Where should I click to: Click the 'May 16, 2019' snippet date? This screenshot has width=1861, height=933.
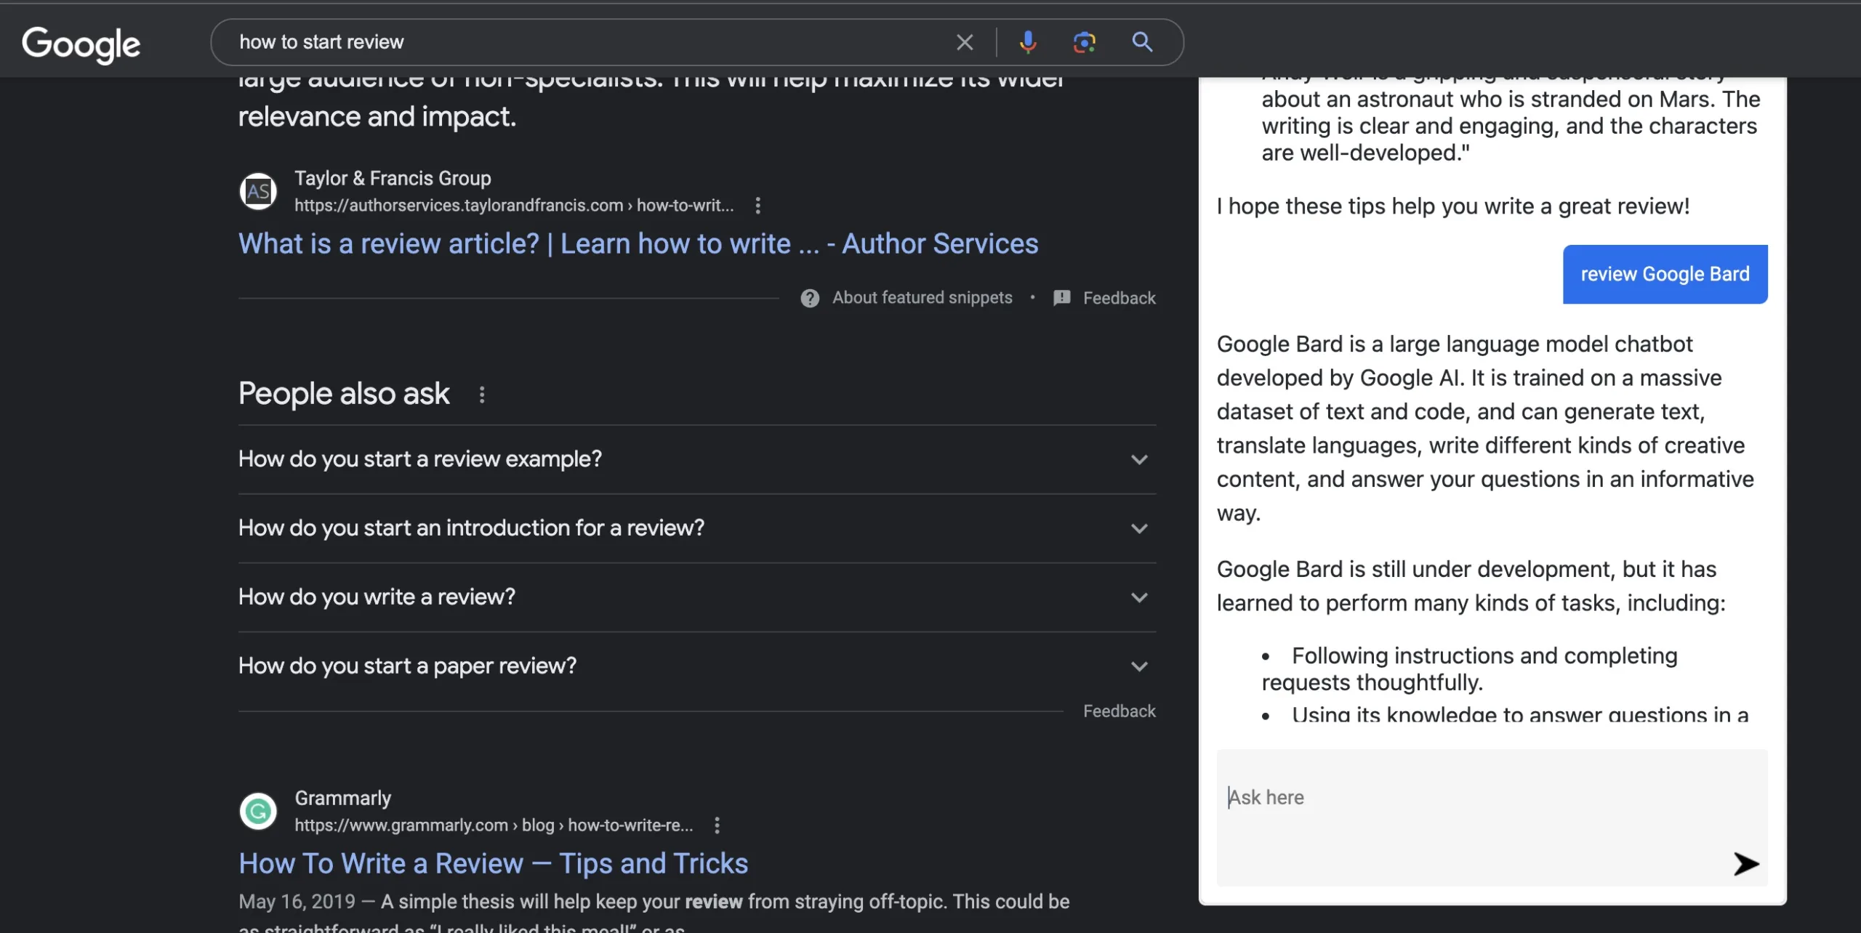(297, 902)
